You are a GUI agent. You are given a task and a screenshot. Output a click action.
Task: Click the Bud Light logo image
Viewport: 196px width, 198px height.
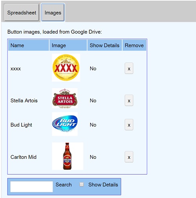click(x=65, y=124)
